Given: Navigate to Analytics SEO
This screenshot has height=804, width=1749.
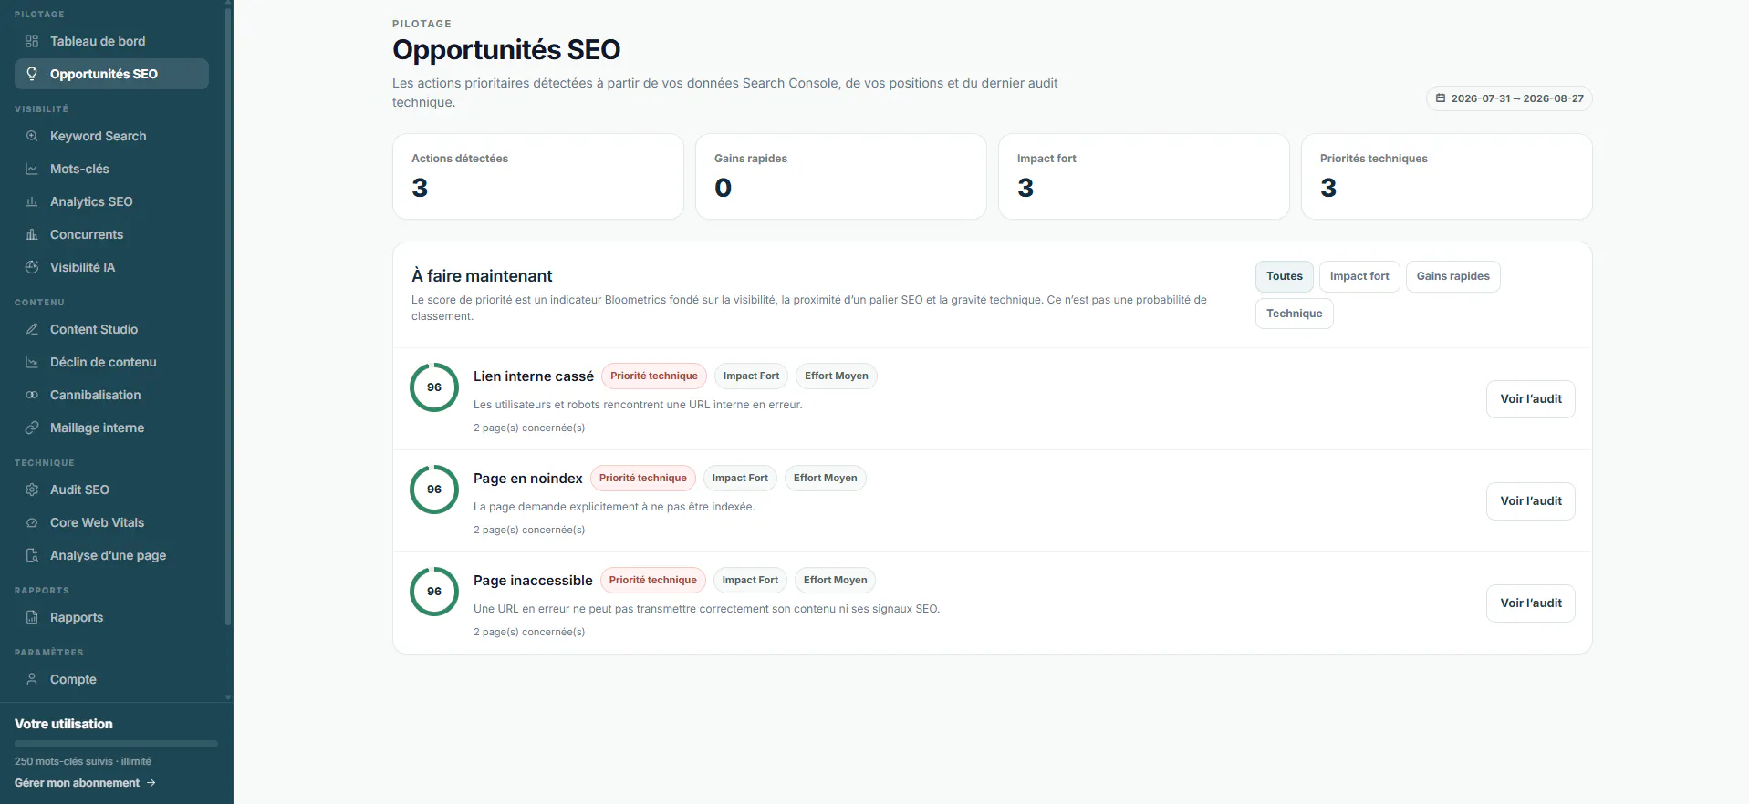Looking at the screenshot, I should point(111,201).
